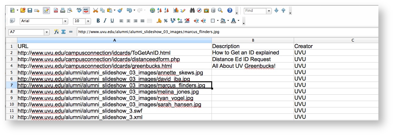This screenshot has width=393, height=135.
Task: Select the row 4 header
Action: [12, 66]
